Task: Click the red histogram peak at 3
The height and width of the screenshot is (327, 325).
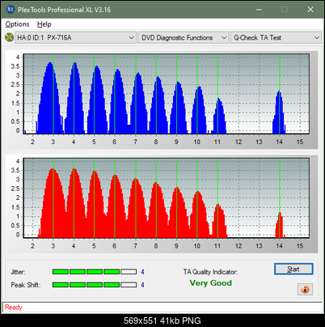Action: (x=53, y=203)
